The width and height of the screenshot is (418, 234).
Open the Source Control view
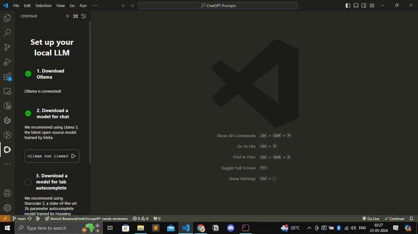(x=7, y=47)
